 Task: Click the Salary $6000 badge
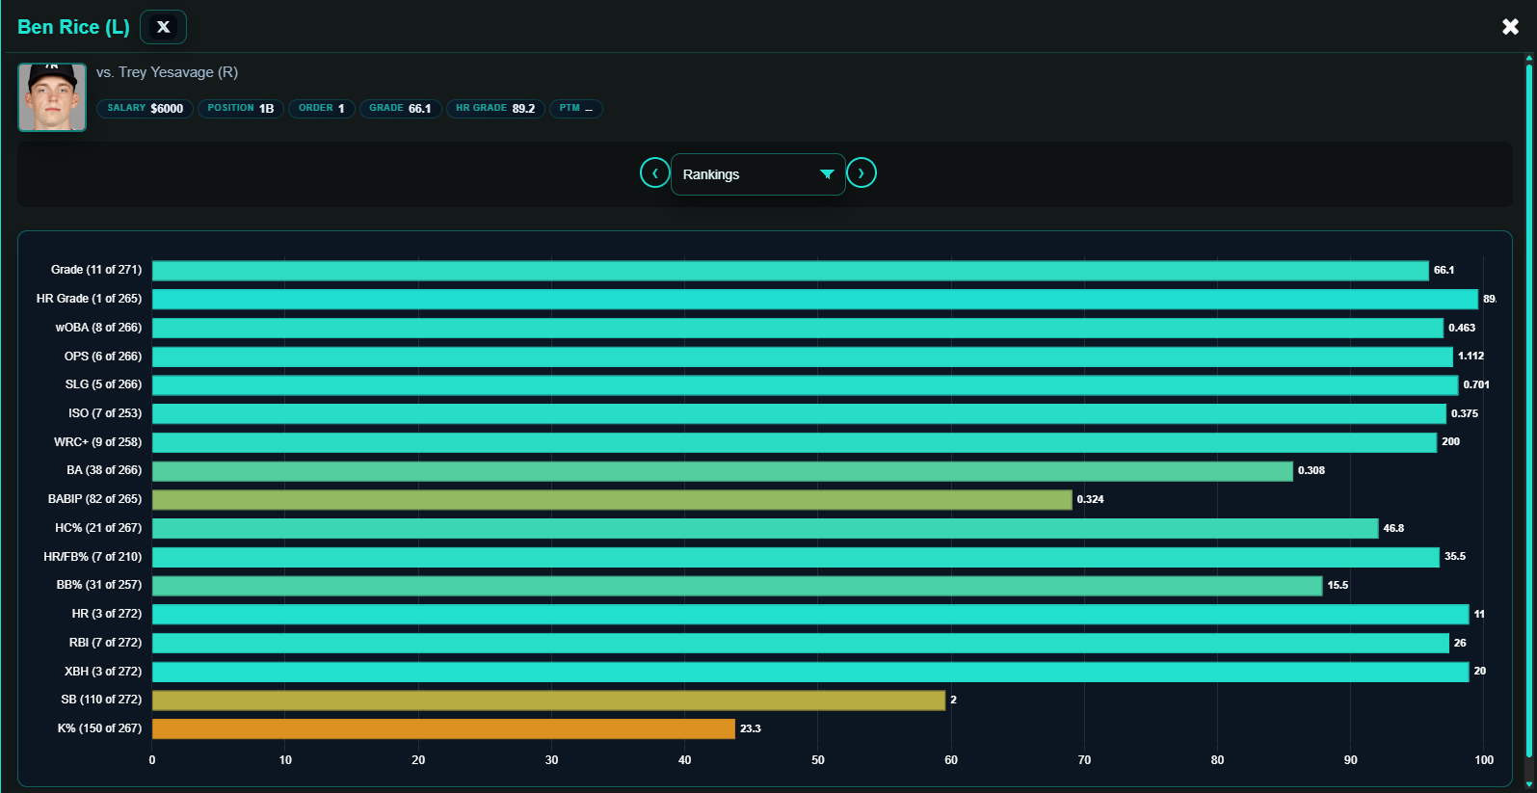point(145,109)
